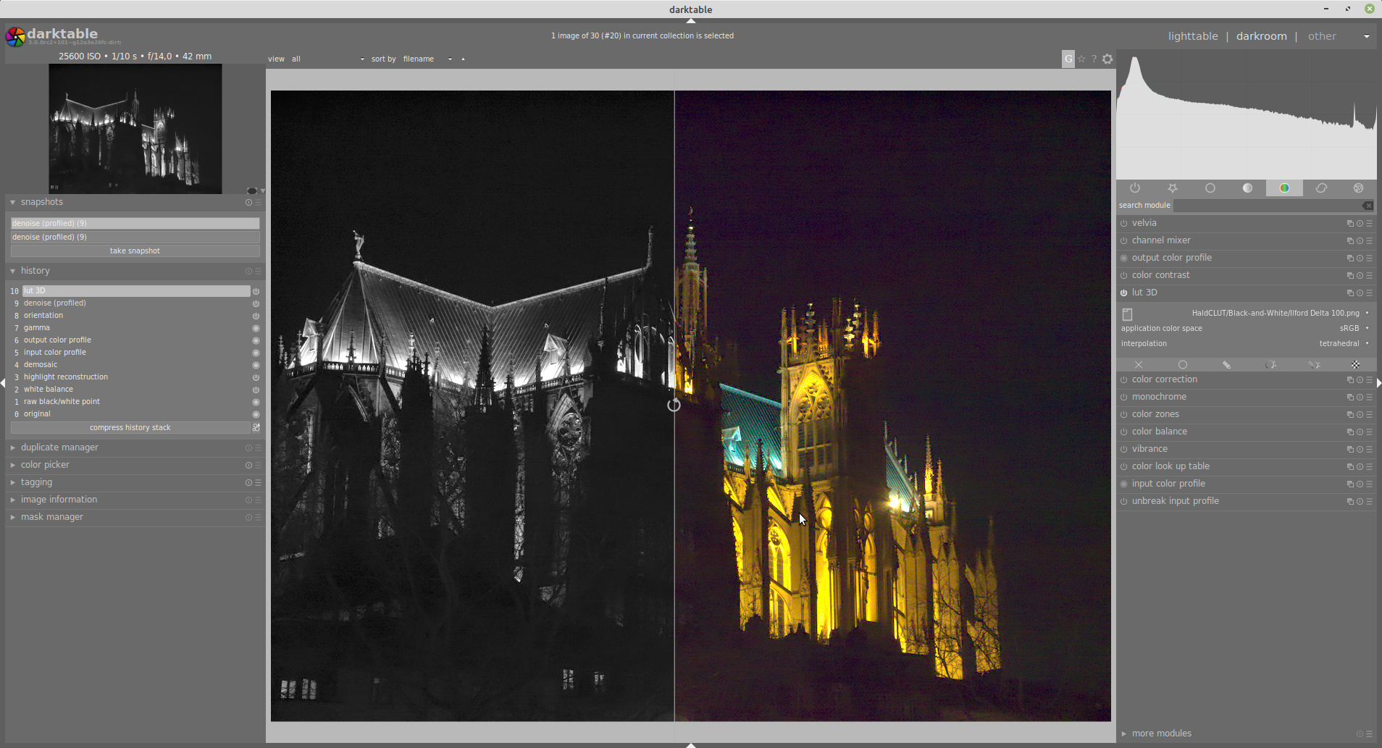Show favourite modules group (star icon tab)
The image size is (1382, 748).
tap(1173, 188)
